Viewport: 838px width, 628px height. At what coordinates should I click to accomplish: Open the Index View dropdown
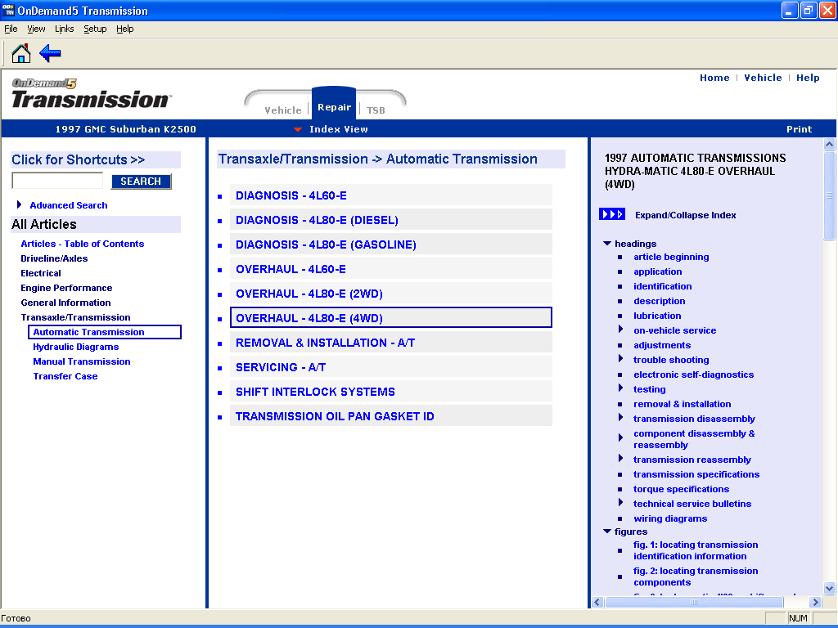(x=331, y=129)
